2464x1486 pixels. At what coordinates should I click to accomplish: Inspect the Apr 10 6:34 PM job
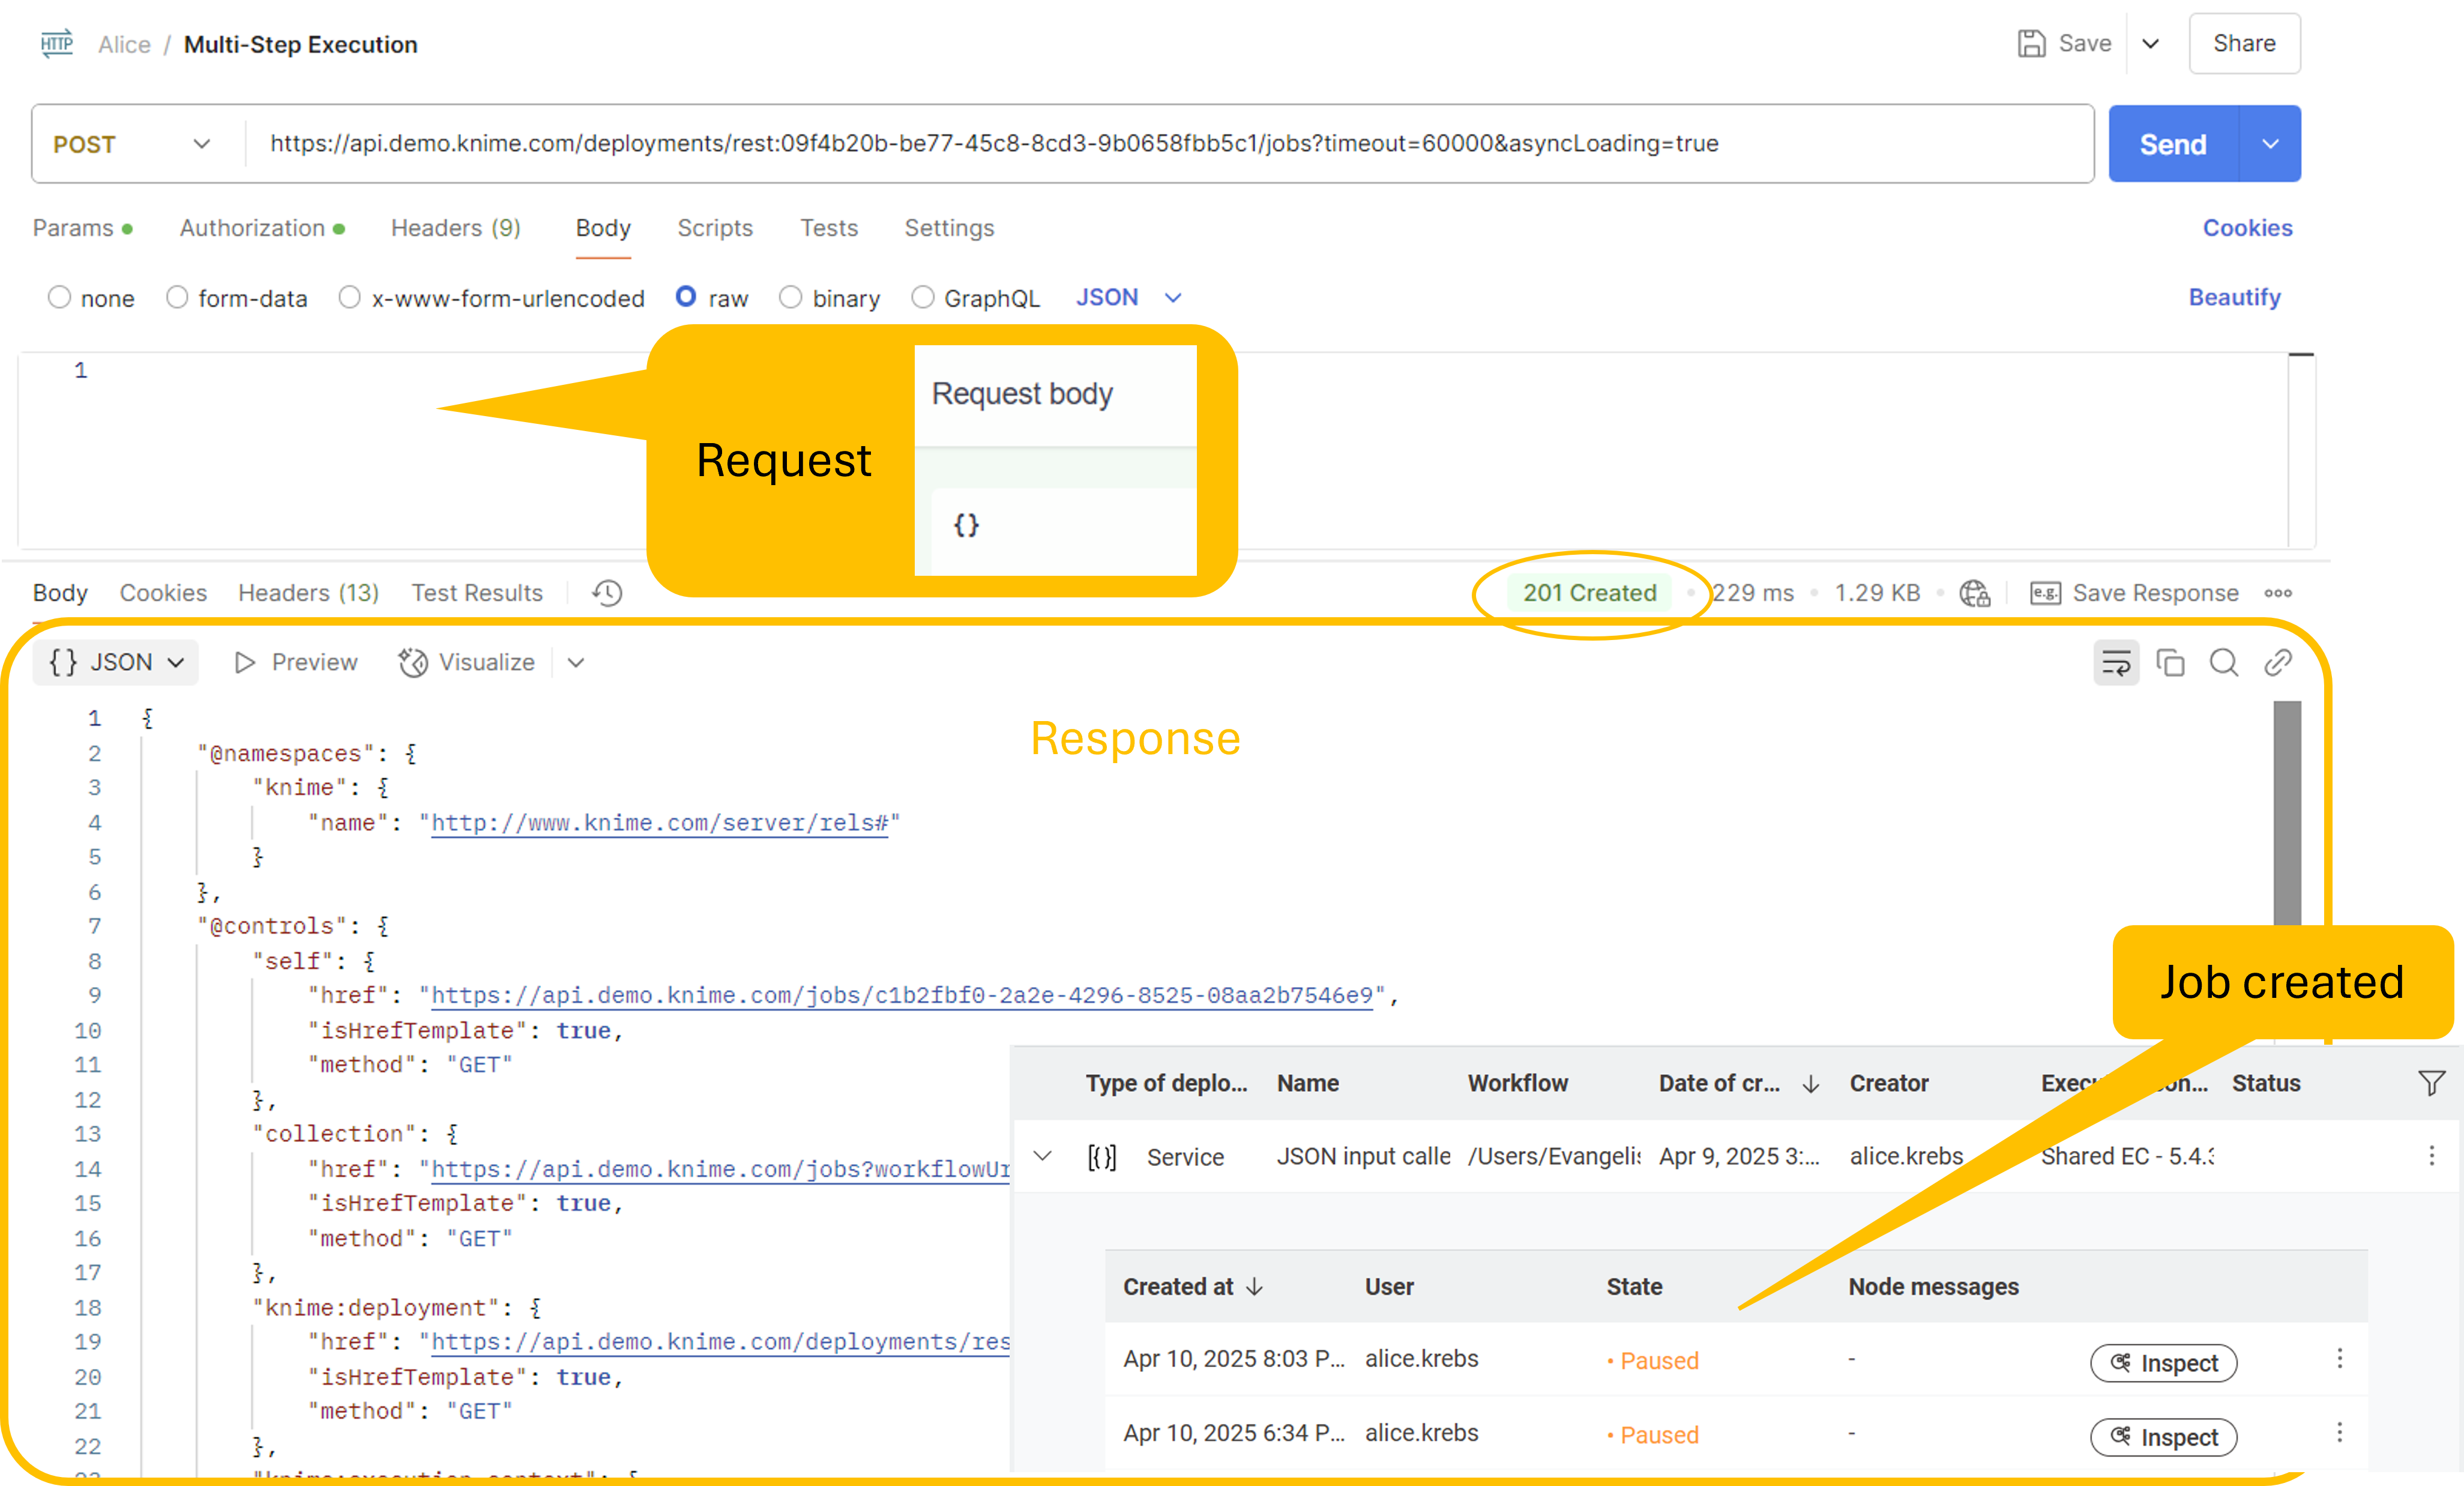(2163, 1437)
